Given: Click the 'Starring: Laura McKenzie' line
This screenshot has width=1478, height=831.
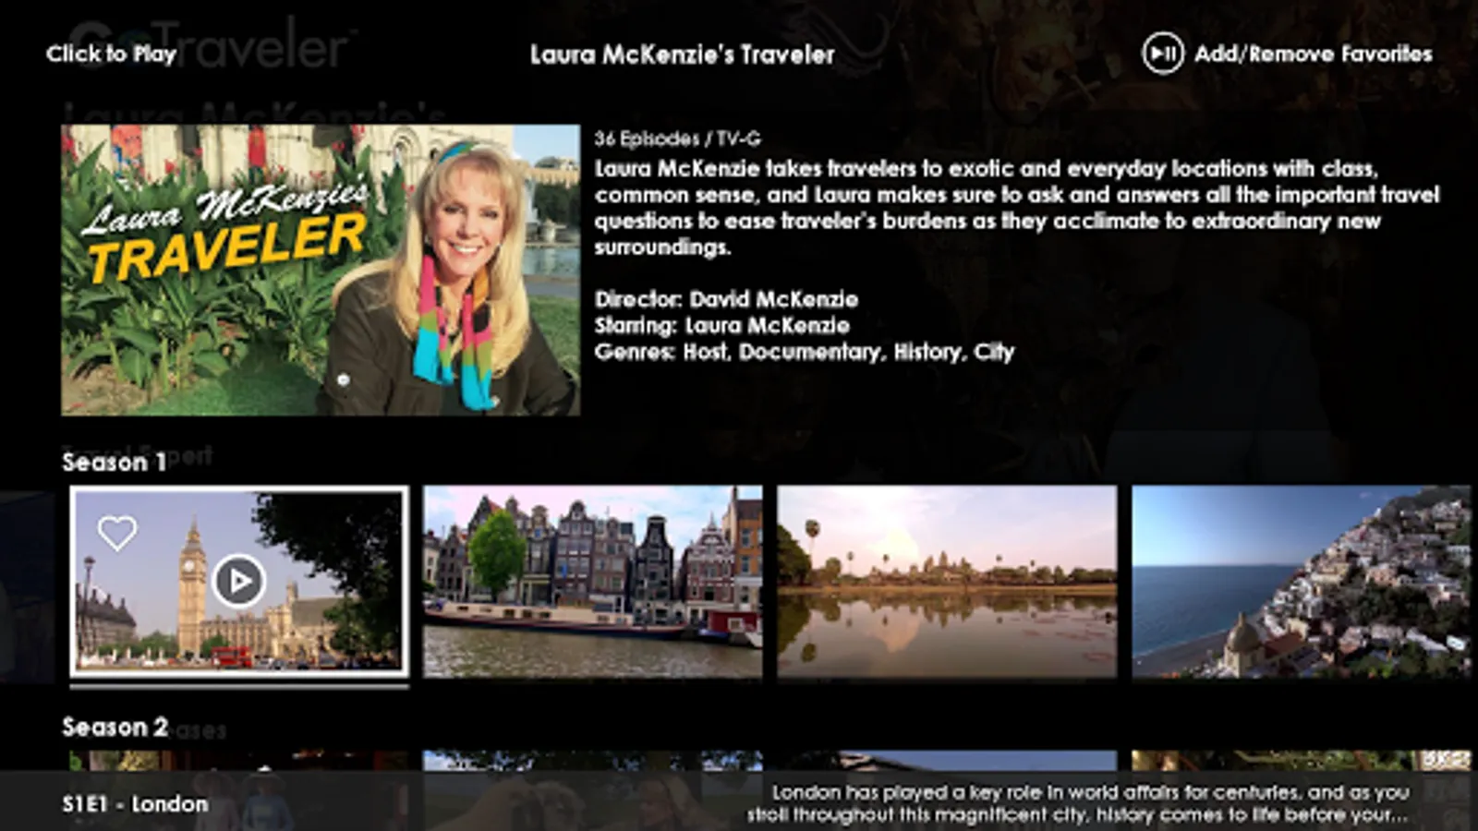Looking at the screenshot, I should pos(722,325).
